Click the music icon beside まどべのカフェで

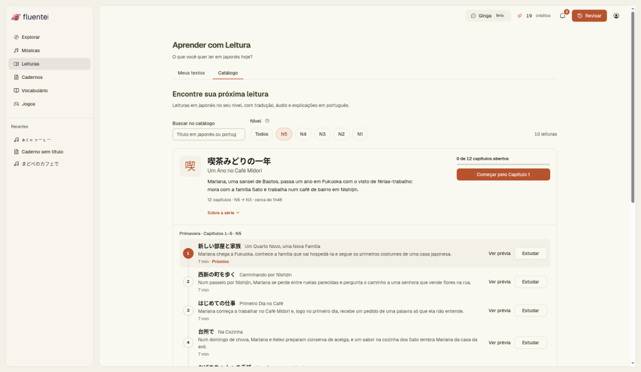click(x=16, y=164)
